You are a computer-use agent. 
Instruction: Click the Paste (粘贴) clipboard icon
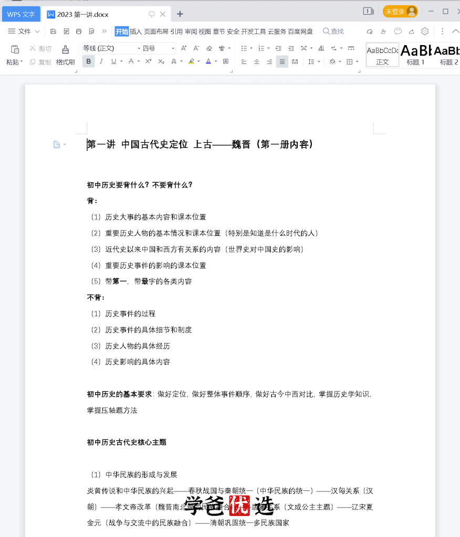point(15,49)
